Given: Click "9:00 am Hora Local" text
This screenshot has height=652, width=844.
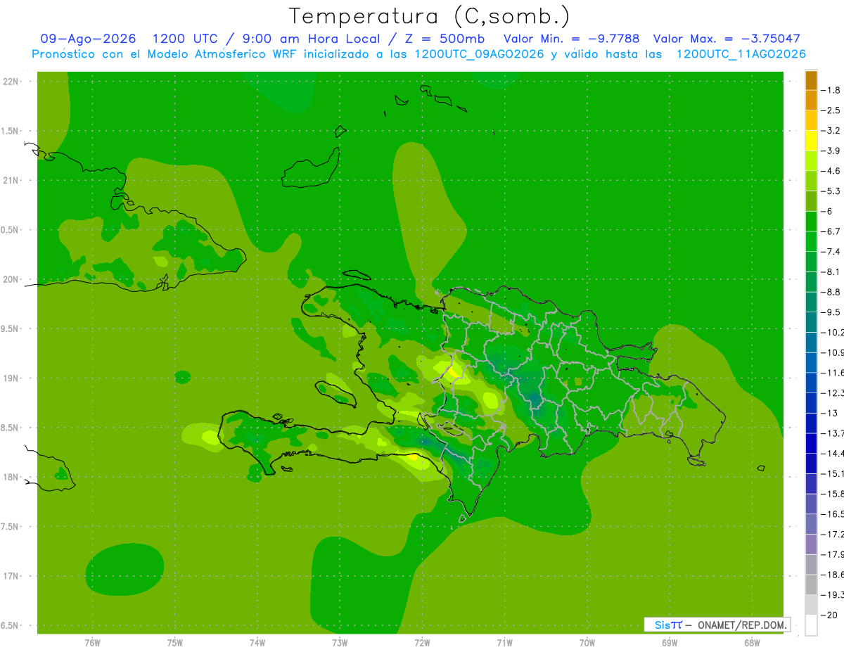Looking at the screenshot, I should [x=309, y=39].
